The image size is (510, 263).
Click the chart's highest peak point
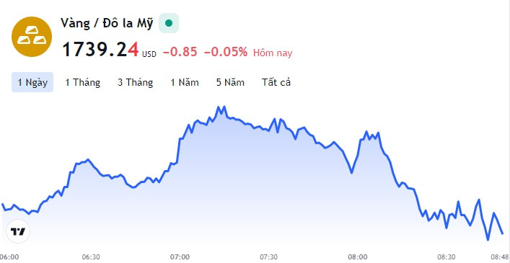click(x=224, y=107)
